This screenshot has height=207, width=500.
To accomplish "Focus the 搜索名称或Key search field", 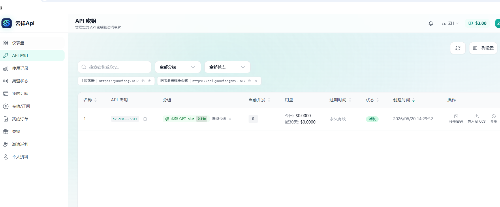I will pos(114,67).
